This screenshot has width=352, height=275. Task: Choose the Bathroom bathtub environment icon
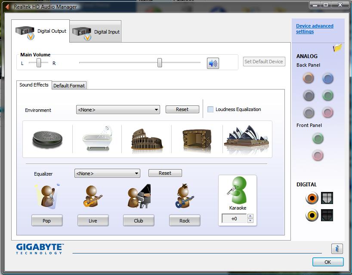point(97,138)
